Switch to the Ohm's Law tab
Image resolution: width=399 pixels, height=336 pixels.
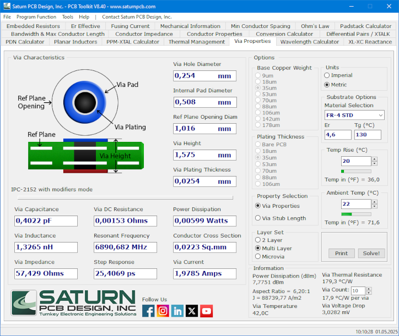click(315, 26)
